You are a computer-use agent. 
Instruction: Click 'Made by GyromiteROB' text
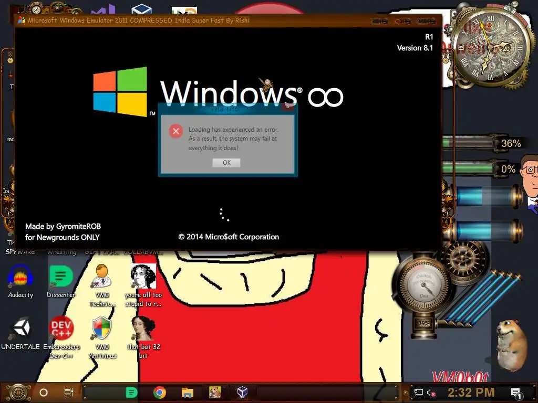(63, 226)
